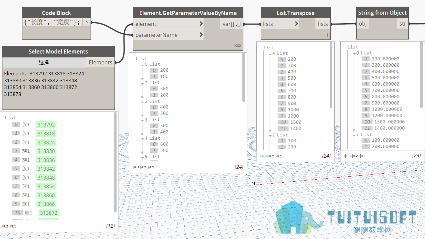
Task: Edit the Code Block text with 长度 and 宽度
Action: click(x=52, y=22)
